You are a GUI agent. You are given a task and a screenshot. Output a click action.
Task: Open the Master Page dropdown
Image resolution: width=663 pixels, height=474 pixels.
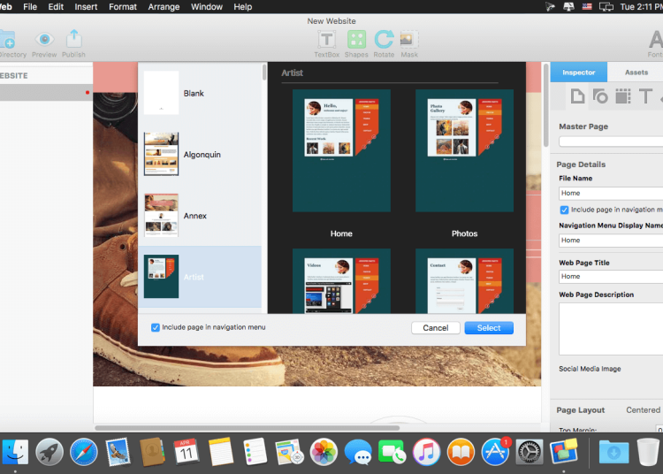click(x=610, y=141)
